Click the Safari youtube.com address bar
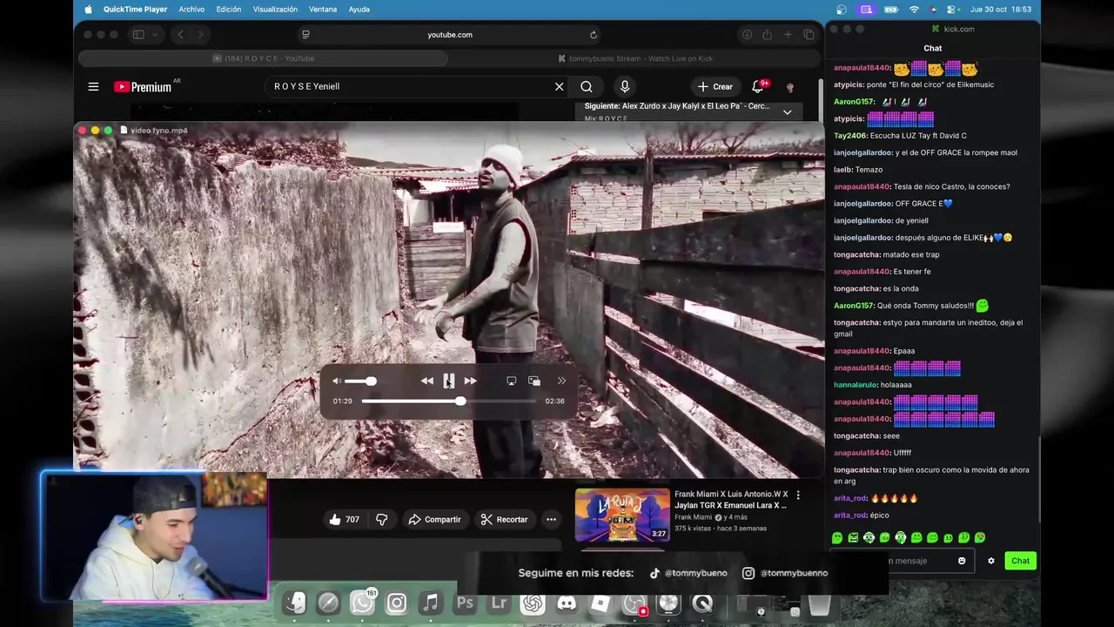This screenshot has width=1114, height=627. pyautogui.click(x=450, y=35)
